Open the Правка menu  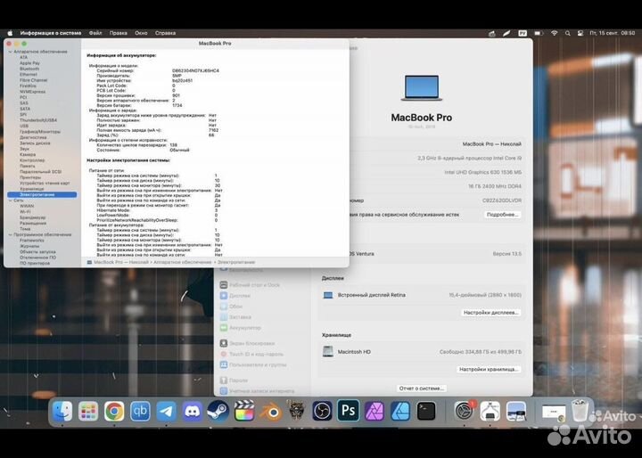point(119,33)
